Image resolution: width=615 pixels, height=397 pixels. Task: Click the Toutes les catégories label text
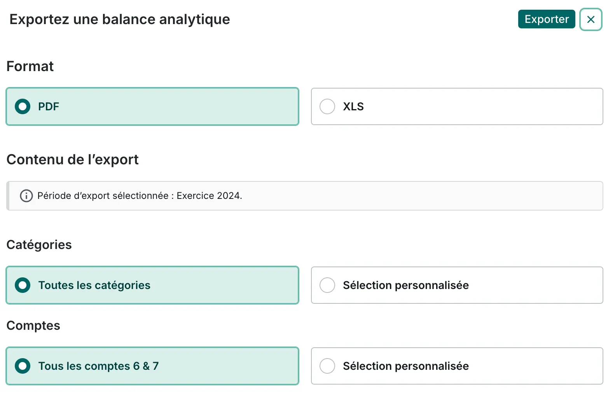pos(94,285)
